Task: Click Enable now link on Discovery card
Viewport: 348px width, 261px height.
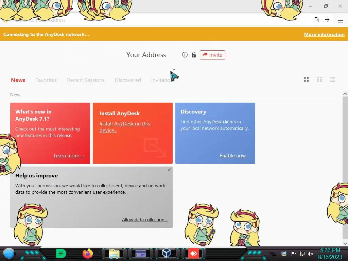Action: point(235,156)
